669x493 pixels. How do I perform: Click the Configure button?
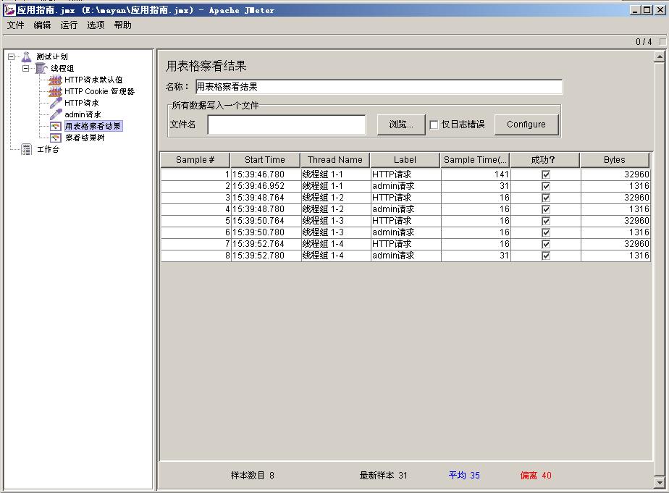[x=526, y=125]
